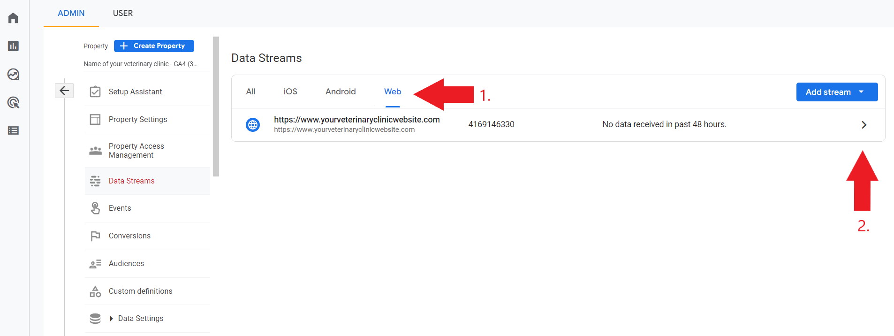Click the property column scrollbar

pos(216,107)
